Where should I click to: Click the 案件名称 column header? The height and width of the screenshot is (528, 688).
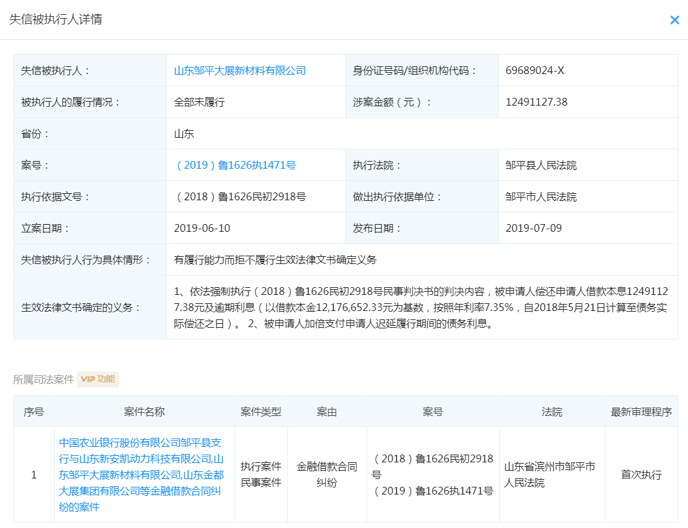(x=144, y=411)
